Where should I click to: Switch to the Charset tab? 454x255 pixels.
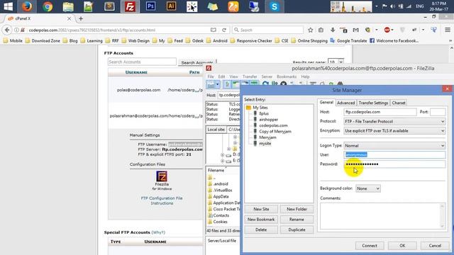tap(399, 103)
